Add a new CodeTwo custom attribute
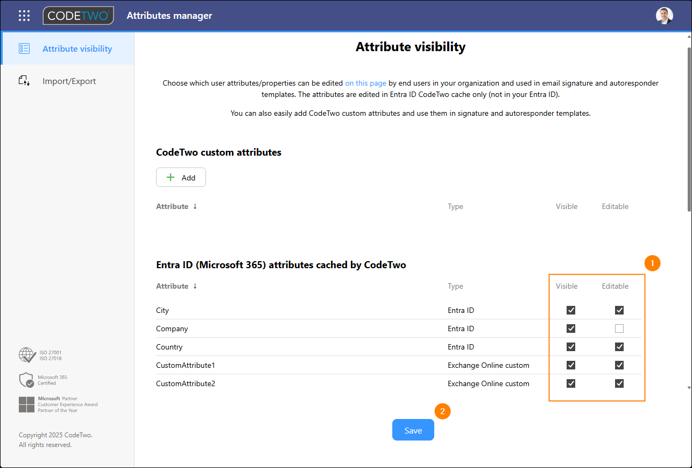Image resolution: width=692 pixels, height=468 pixels. pos(181,177)
